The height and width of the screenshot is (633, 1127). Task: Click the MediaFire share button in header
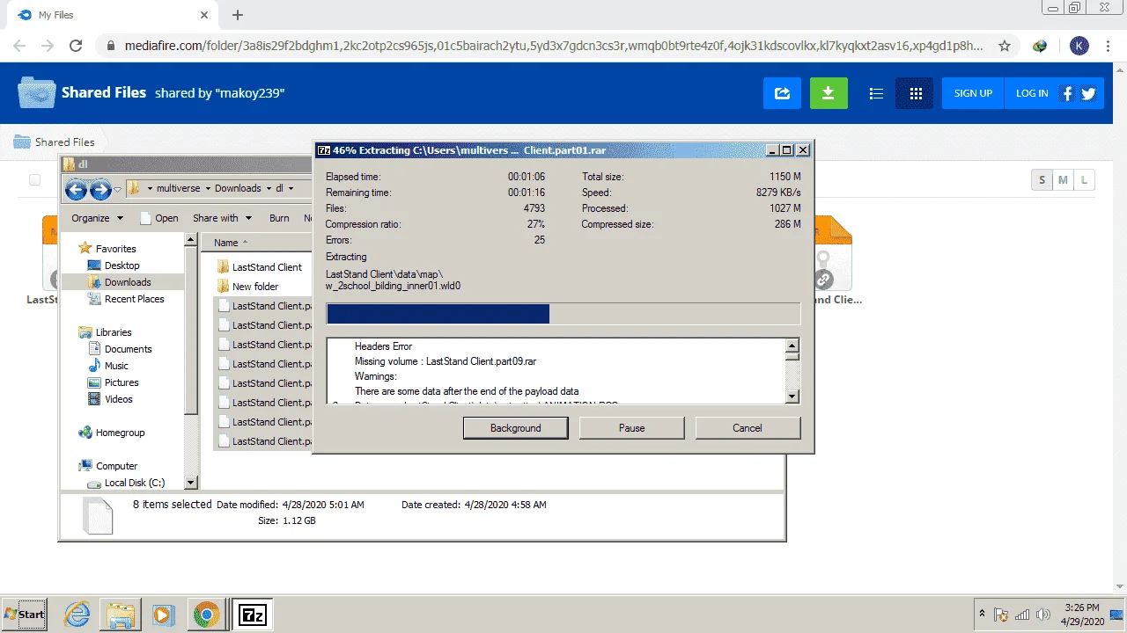point(781,93)
